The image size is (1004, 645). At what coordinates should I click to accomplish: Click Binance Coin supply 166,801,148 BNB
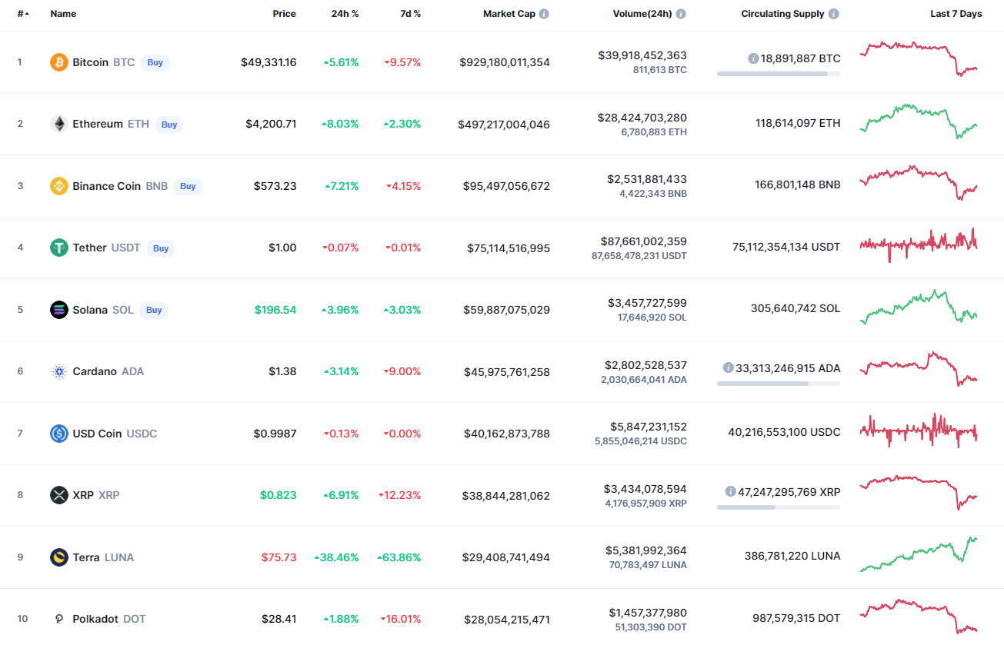click(797, 185)
